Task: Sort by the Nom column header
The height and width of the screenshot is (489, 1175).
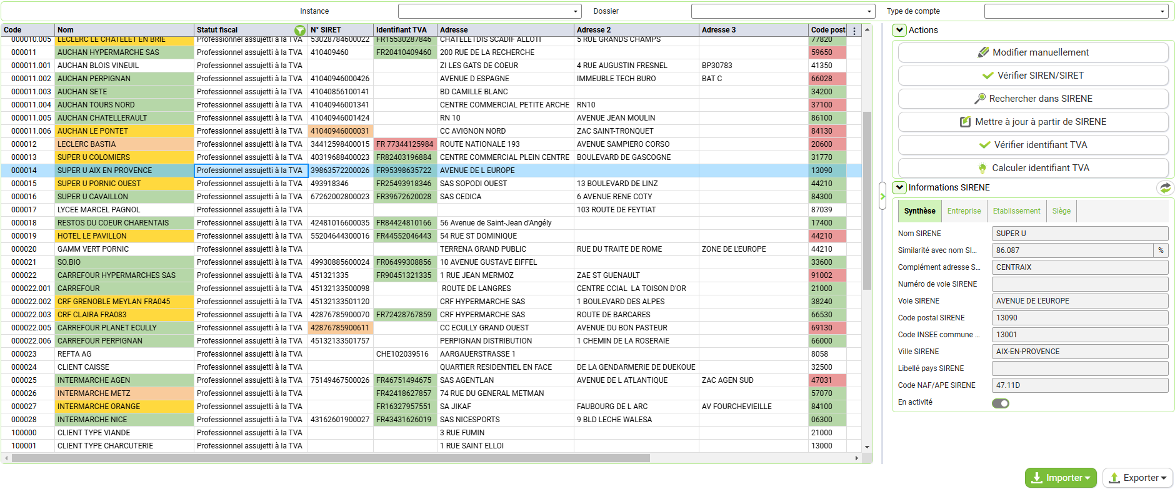Action: 124,30
